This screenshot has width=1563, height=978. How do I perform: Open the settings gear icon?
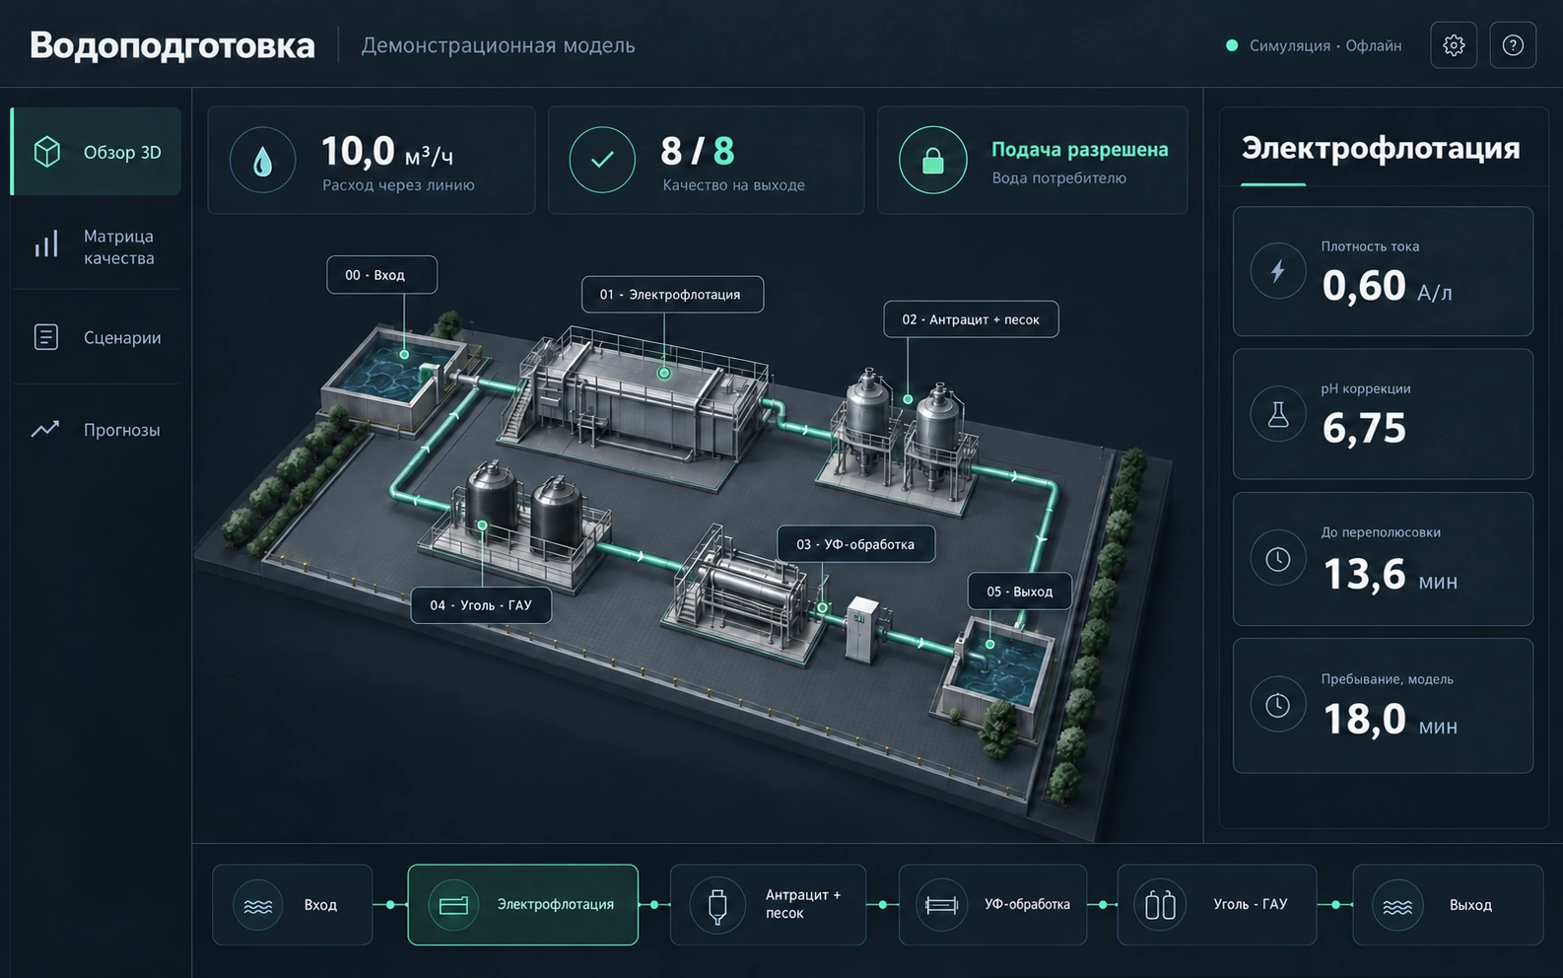[1453, 45]
